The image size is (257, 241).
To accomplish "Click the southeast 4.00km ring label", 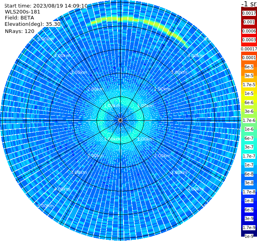I will pyautogui.click(x=195, y=189).
